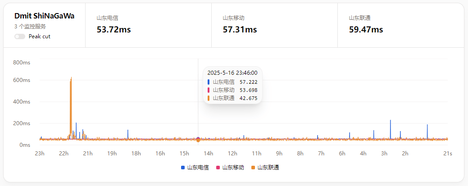This screenshot has width=468, height=186.
Task: Hide the orange 山东联通 legend series
Action: pyautogui.click(x=266, y=167)
